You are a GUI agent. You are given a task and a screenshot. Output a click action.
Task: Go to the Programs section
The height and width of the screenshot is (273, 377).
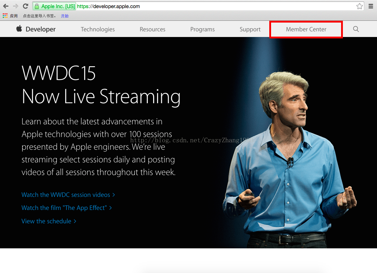tap(202, 29)
